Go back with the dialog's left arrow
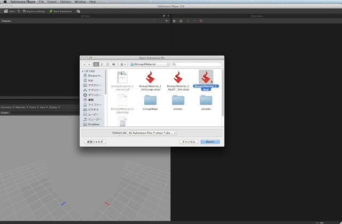Viewport: 342px width, 224px height. point(84,65)
